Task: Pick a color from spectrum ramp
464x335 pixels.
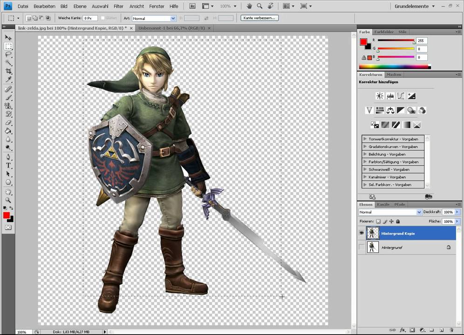Action: (x=395, y=67)
